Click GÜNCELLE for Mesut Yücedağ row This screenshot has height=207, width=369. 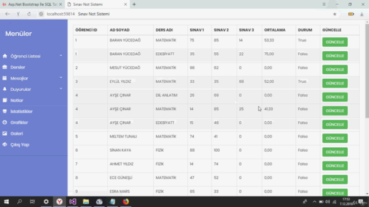coord(335,70)
